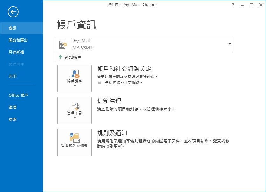Open the 帳戶設定 dropdown button

point(74,78)
